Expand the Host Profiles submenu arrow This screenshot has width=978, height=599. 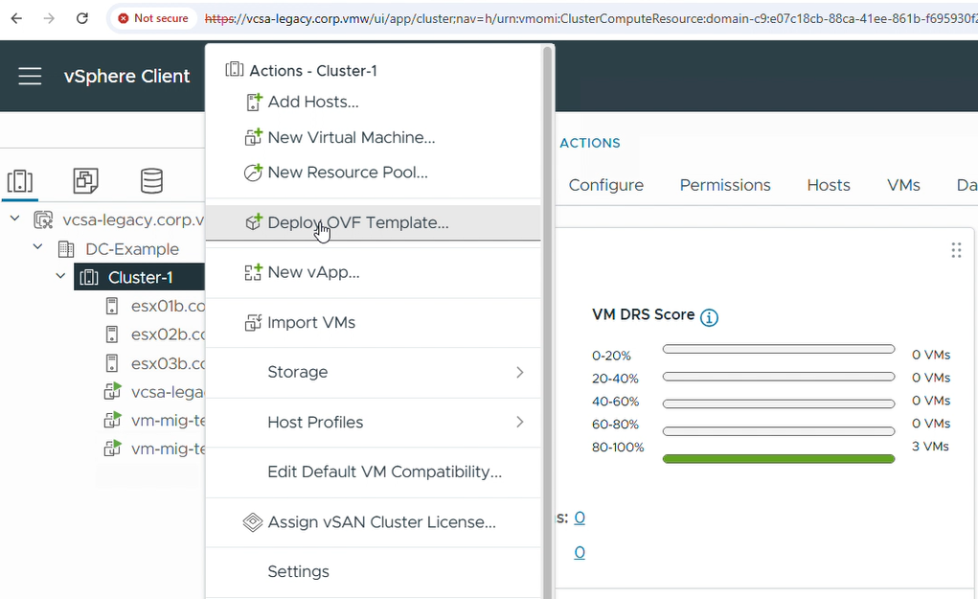[x=520, y=423]
